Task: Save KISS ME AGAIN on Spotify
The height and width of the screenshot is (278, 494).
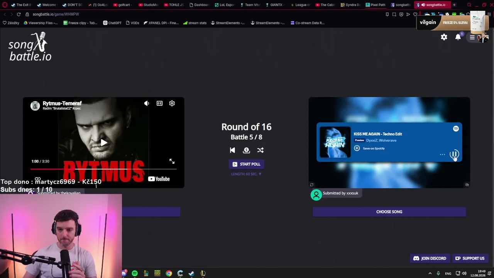Action: coord(370,148)
